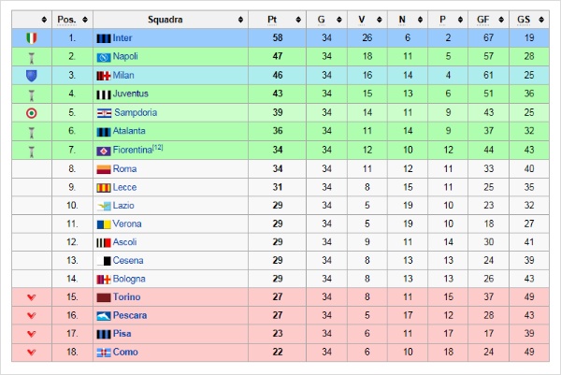Click the red relegation arrow beside Torino

(32, 297)
